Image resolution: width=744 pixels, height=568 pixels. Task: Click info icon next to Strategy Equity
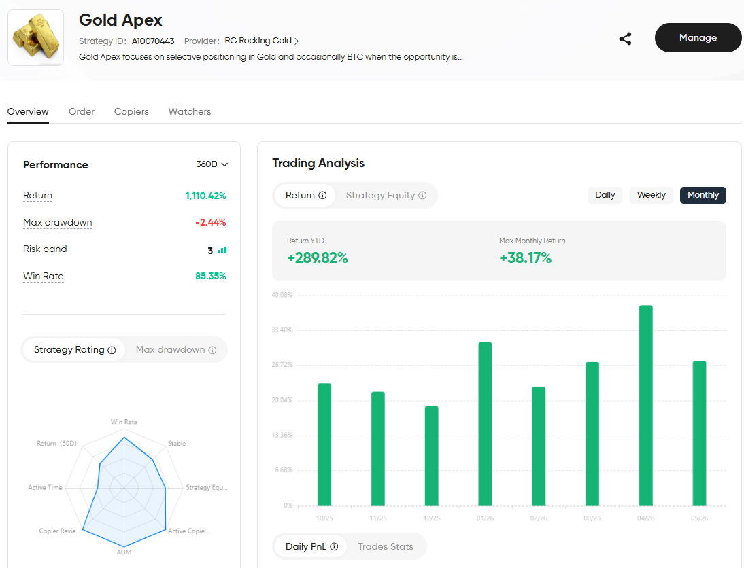(x=422, y=196)
